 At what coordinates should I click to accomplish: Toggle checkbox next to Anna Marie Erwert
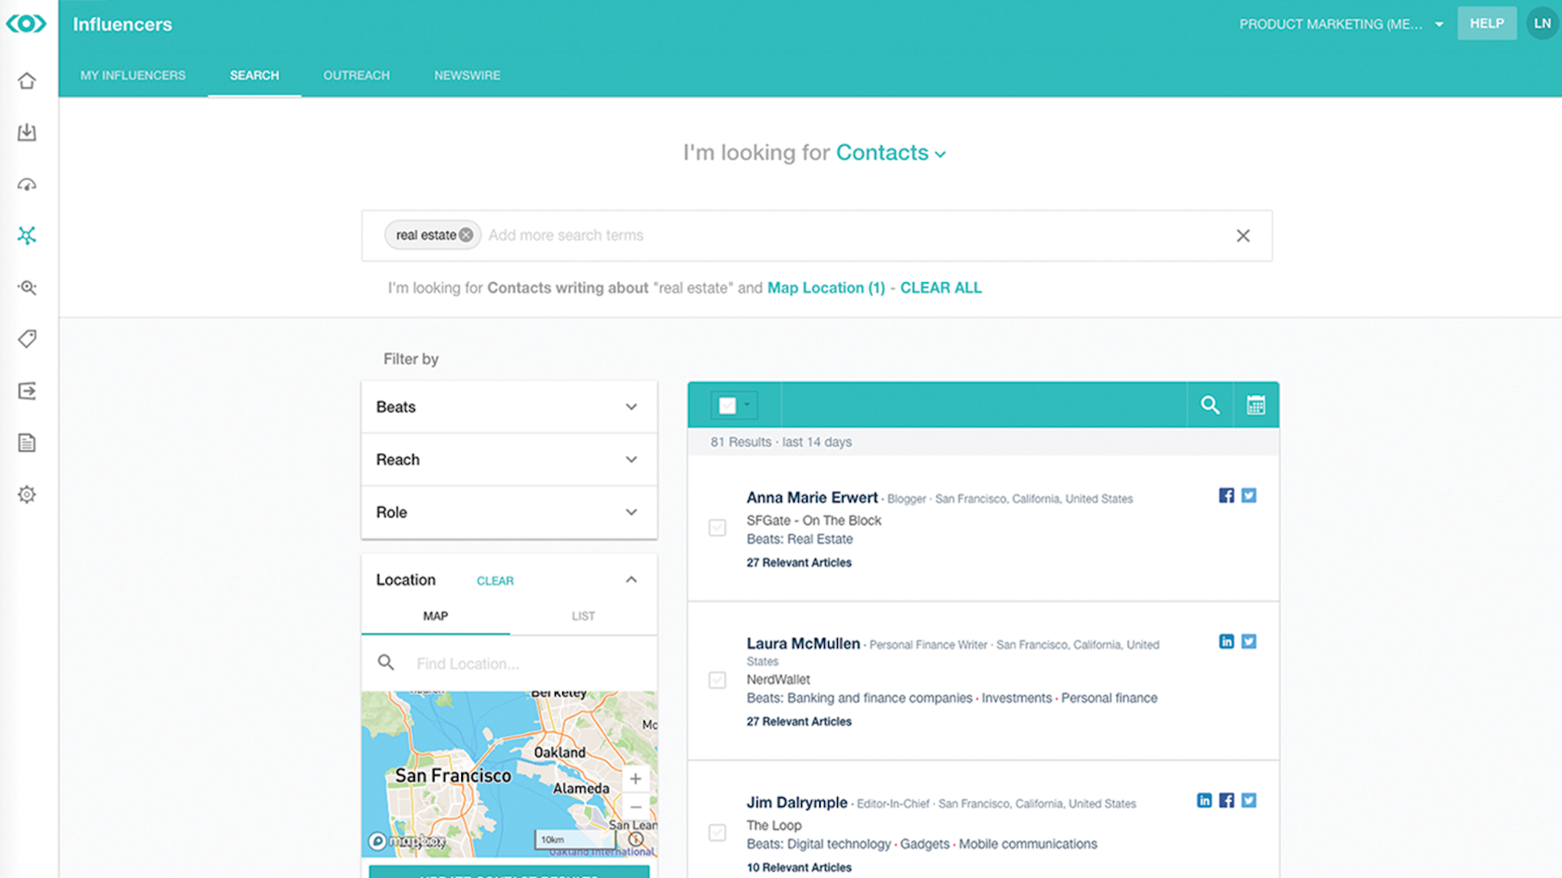click(719, 528)
